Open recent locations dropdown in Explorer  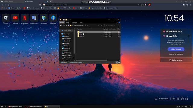(x=66, y=26)
